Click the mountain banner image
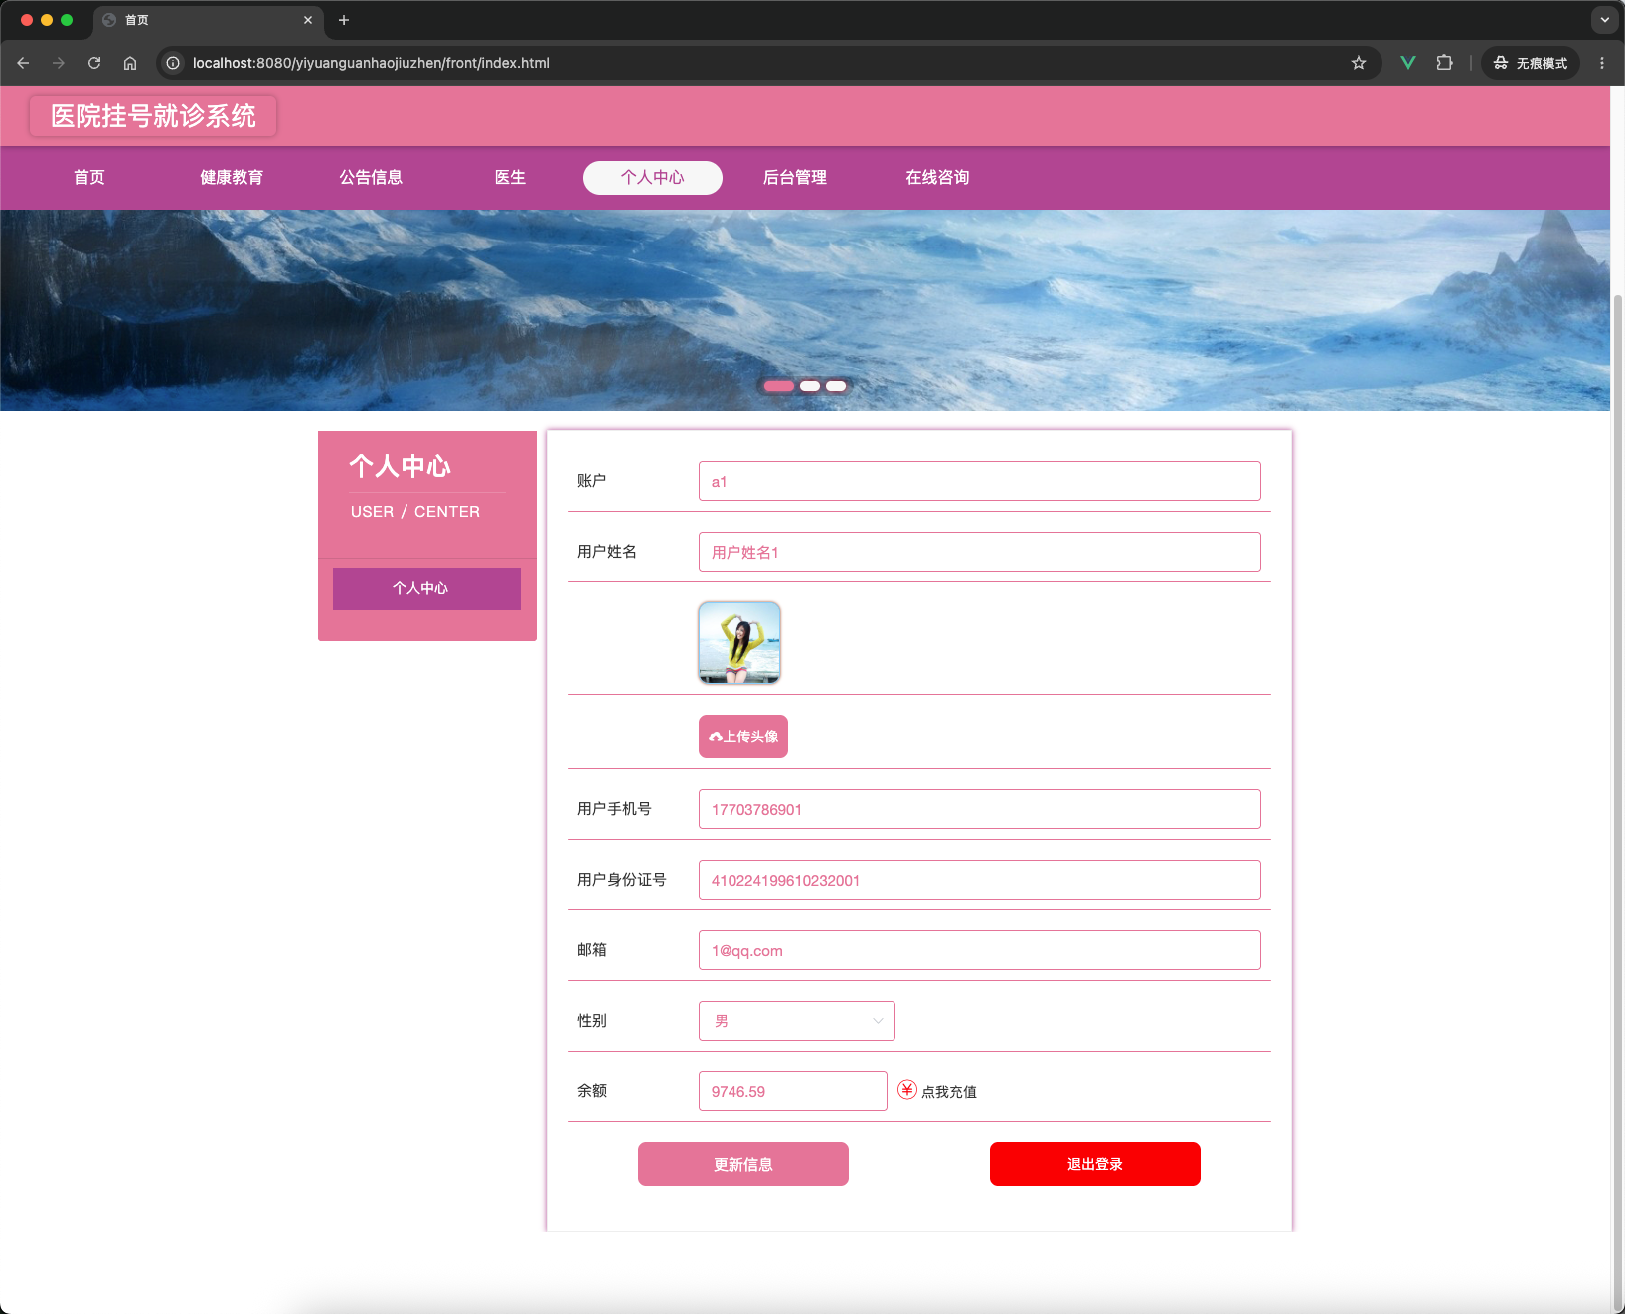This screenshot has width=1625, height=1314. coord(805,309)
